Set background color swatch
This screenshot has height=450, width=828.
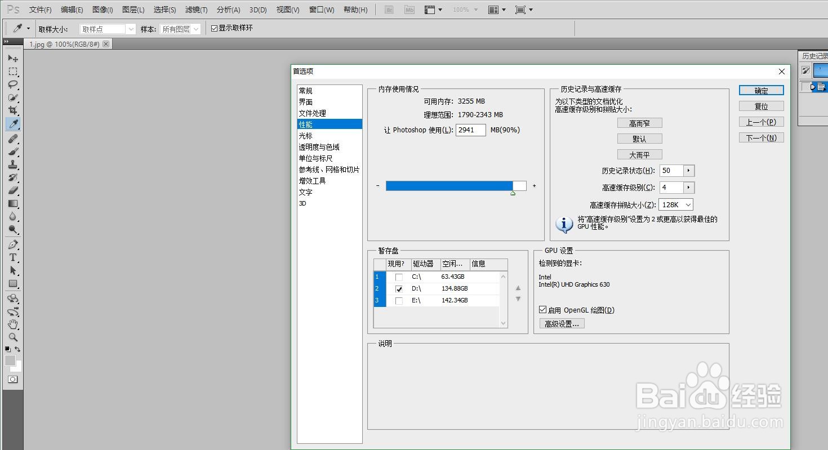point(18,367)
